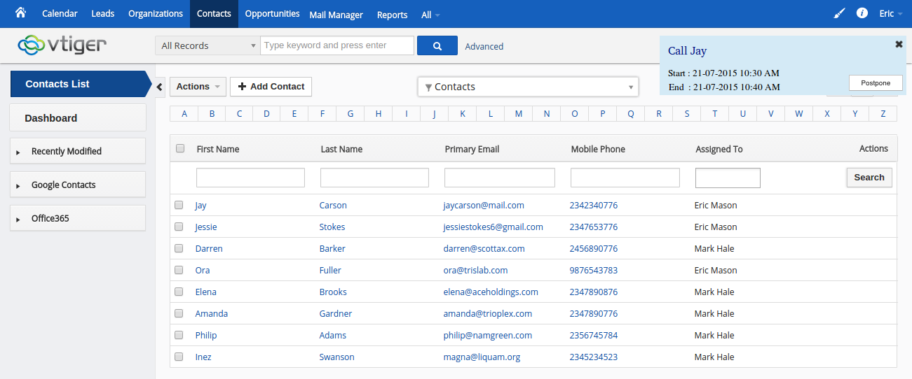Expand Recently Modified in sidebar
Image resolution: width=912 pixels, height=379 pixels.
coord(67,151)
